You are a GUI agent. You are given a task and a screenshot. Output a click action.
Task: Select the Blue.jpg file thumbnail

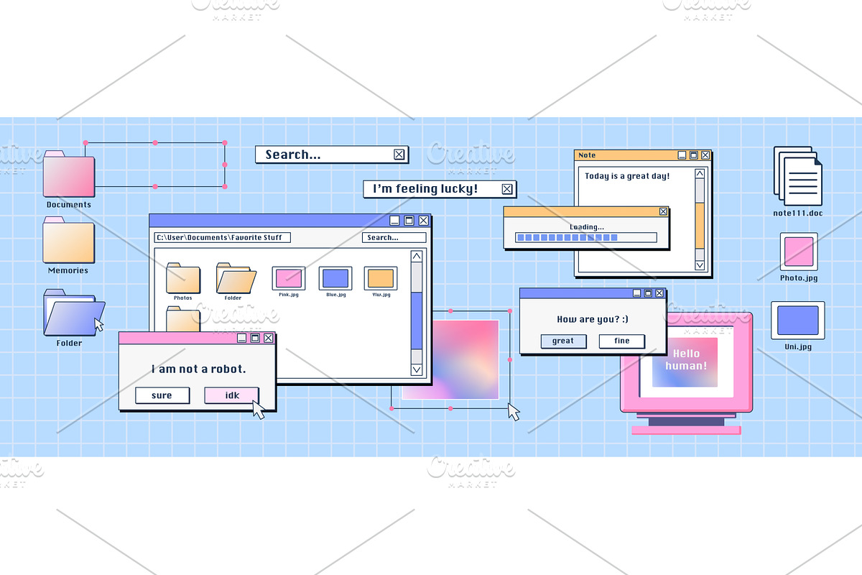(x=335, y=278)
